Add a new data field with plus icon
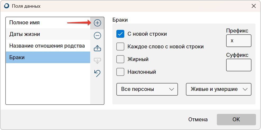The height and width of the screenshot is (130, 261). click(97, 23)
